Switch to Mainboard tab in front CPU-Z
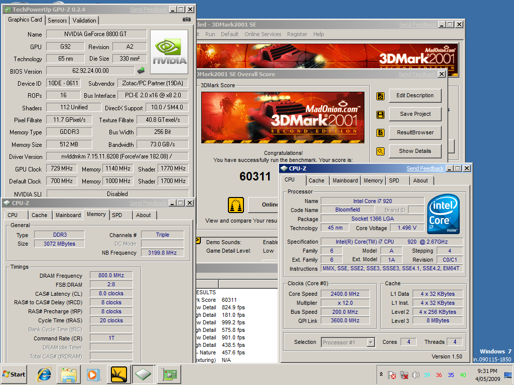This screenshot has width=514, height=385. [345, 180]
